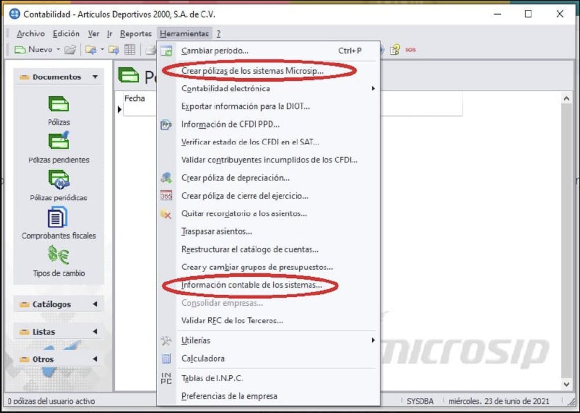This screenshot has width=580, height=413.
Task: Click '0 pólizas del usuario activo' status text
Action: (52, 401)
